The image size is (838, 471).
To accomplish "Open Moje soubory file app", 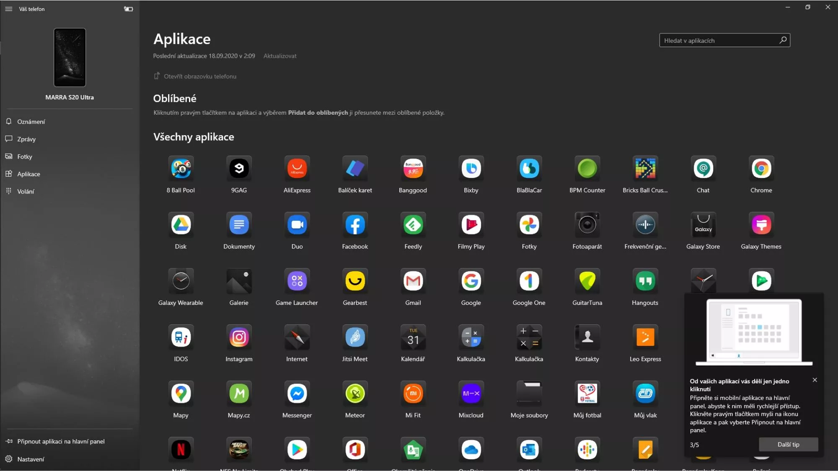I will tap(529, 393).
